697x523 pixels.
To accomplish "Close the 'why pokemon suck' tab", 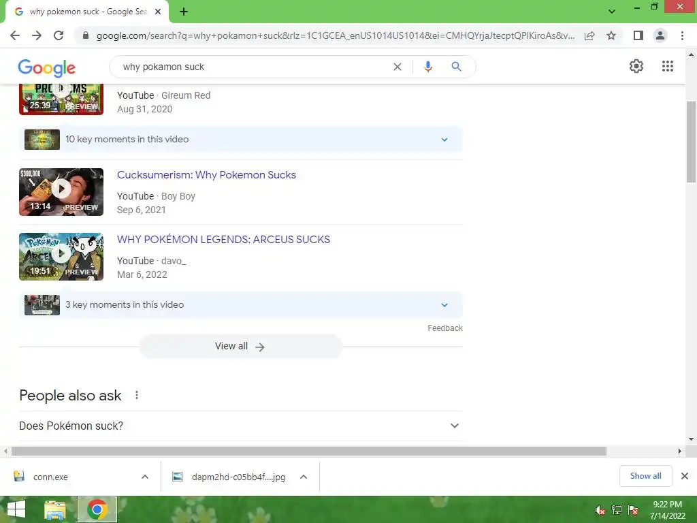I will (x=158, y=12).
